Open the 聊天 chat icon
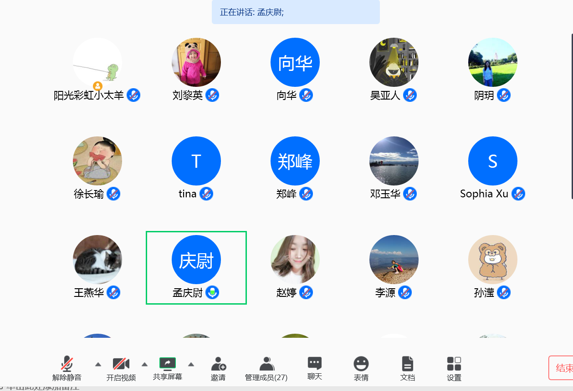 (315, 363)
